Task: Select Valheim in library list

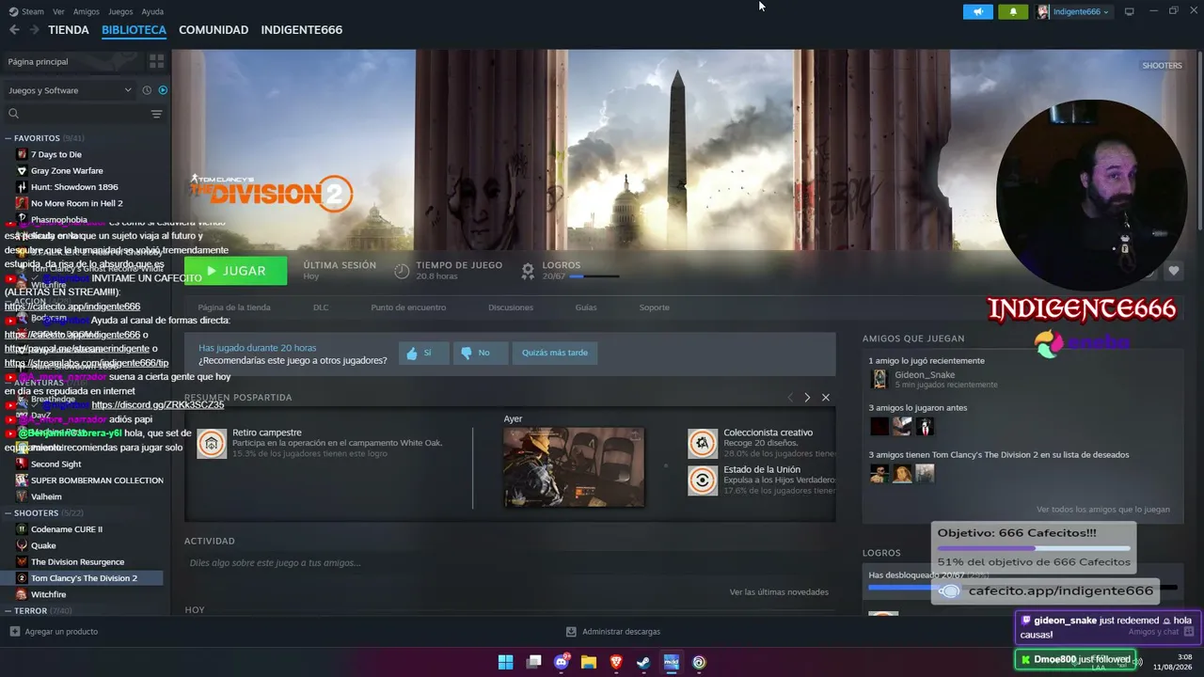Action: coord(46,496)
